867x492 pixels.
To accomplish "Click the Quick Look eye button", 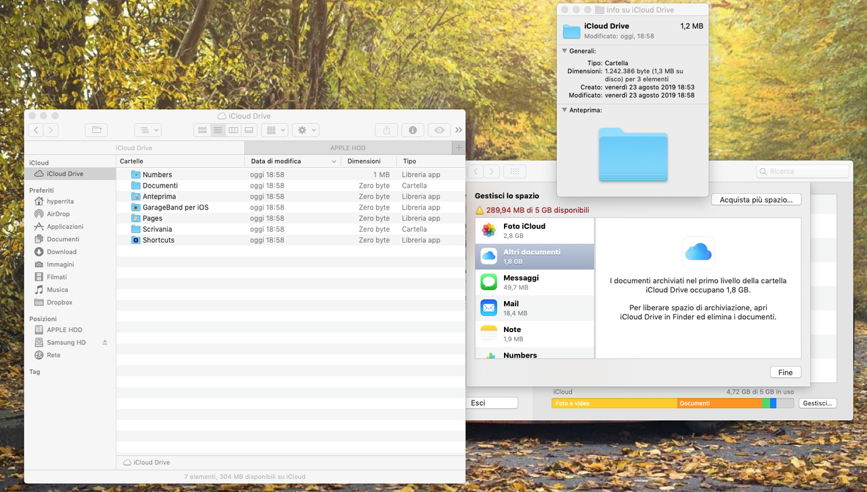I will point(440,130).
